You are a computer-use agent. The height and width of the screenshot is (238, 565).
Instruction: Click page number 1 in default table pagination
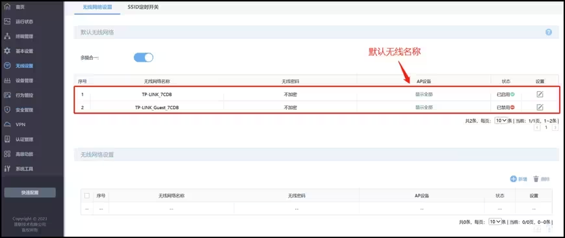(x=546, y=127)
